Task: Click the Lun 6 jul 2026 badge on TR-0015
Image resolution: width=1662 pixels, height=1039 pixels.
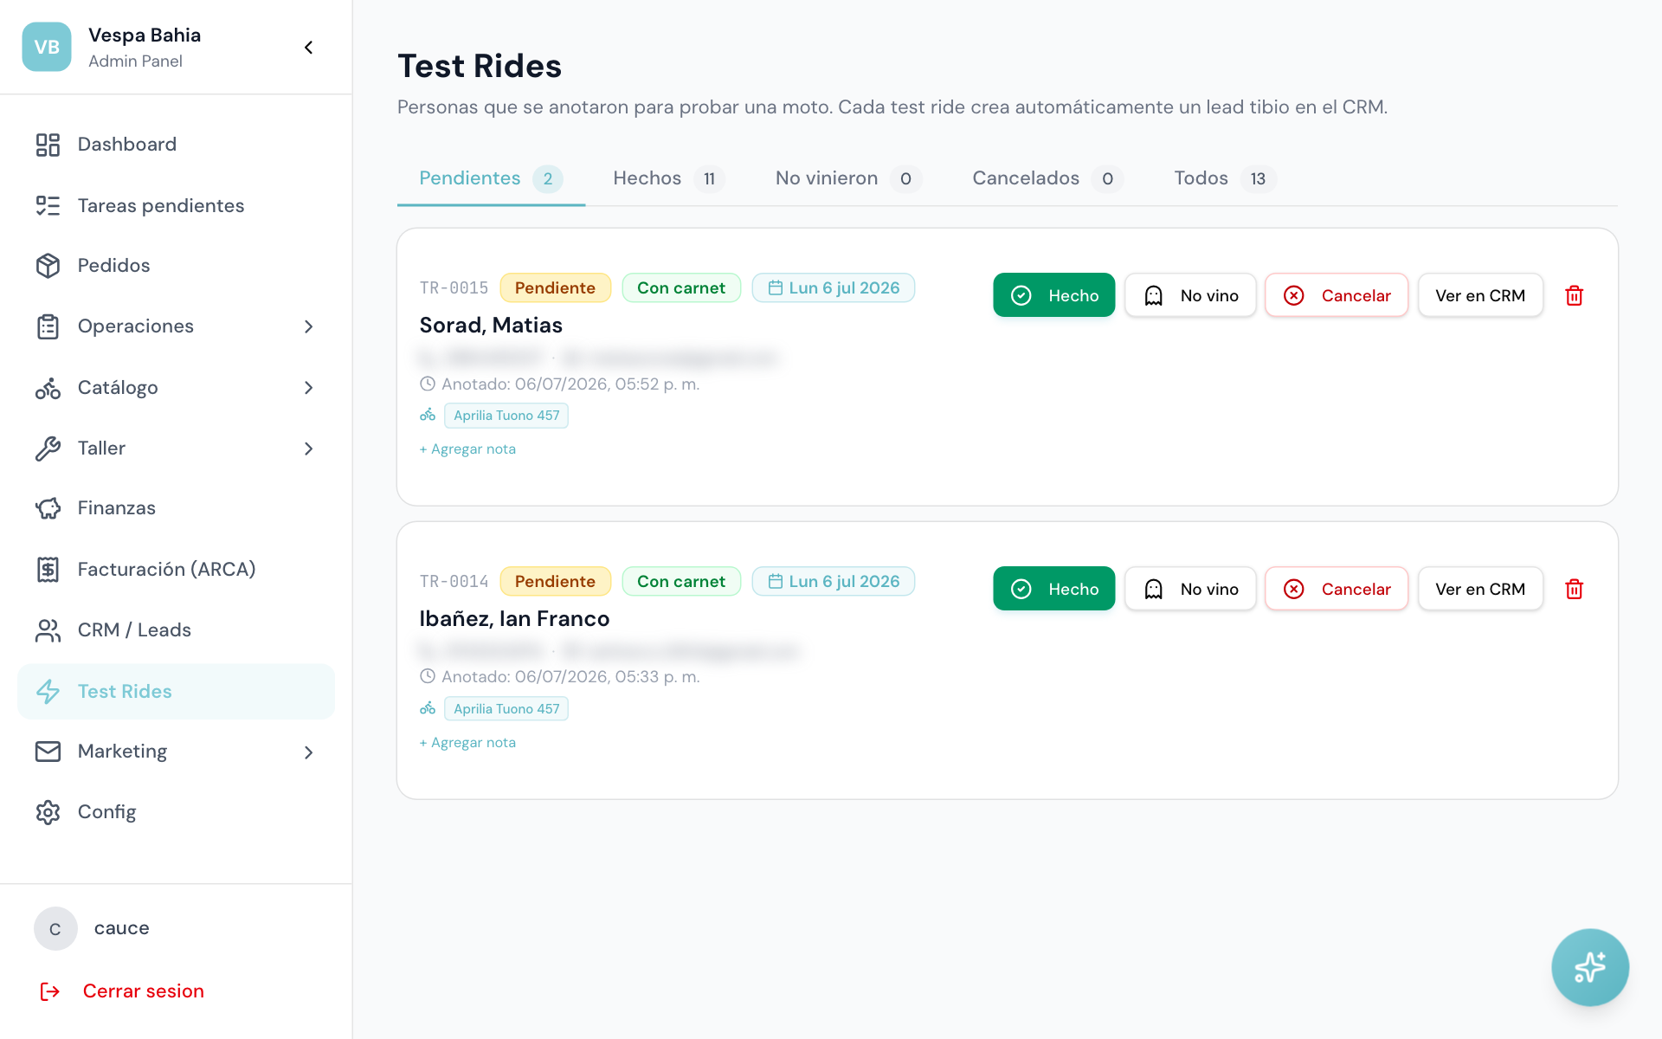Action: click(834, 287)
